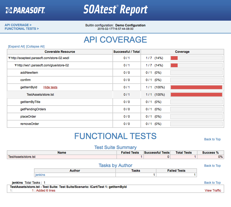Click Back to Top beside jenkins Total Tasks
This screenshot has width=231, height=207.
[x=212, y=182]
